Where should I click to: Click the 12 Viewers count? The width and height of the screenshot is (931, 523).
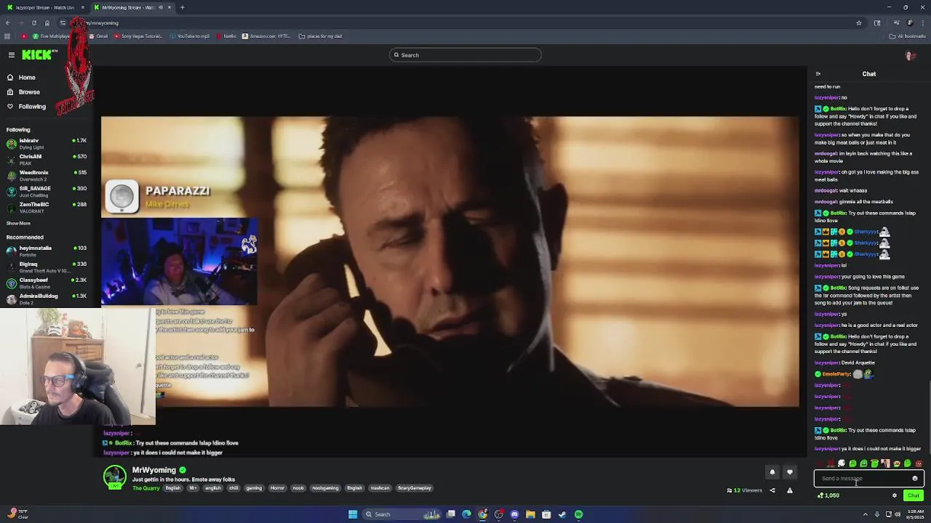pos(745,490)
